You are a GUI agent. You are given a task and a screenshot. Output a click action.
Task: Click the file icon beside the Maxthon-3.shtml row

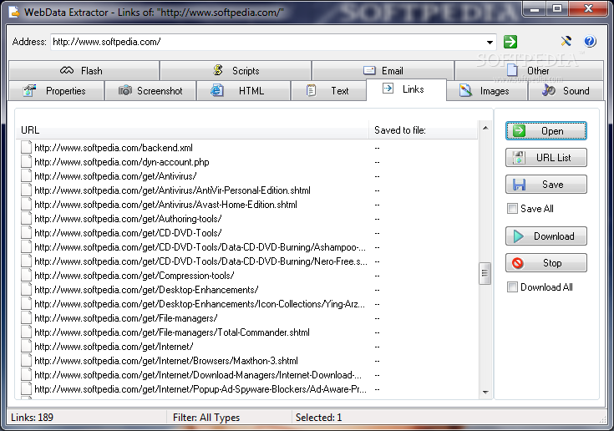click(x=26, y=361)
